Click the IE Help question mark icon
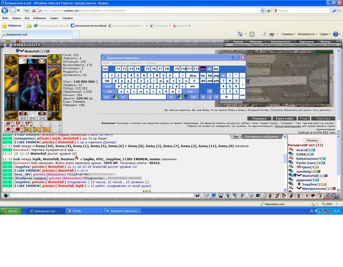This screenshot has height=267, width=343. pyautogui.click(x=336, y=34)
